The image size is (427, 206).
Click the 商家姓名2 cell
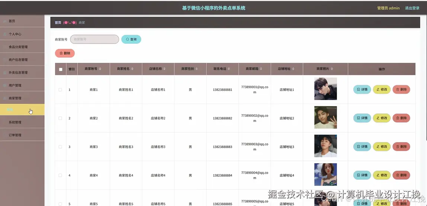(126, 118)
